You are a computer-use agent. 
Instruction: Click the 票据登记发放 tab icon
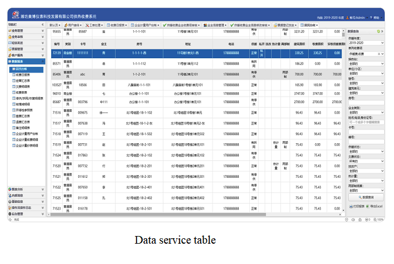pos(275,25)
